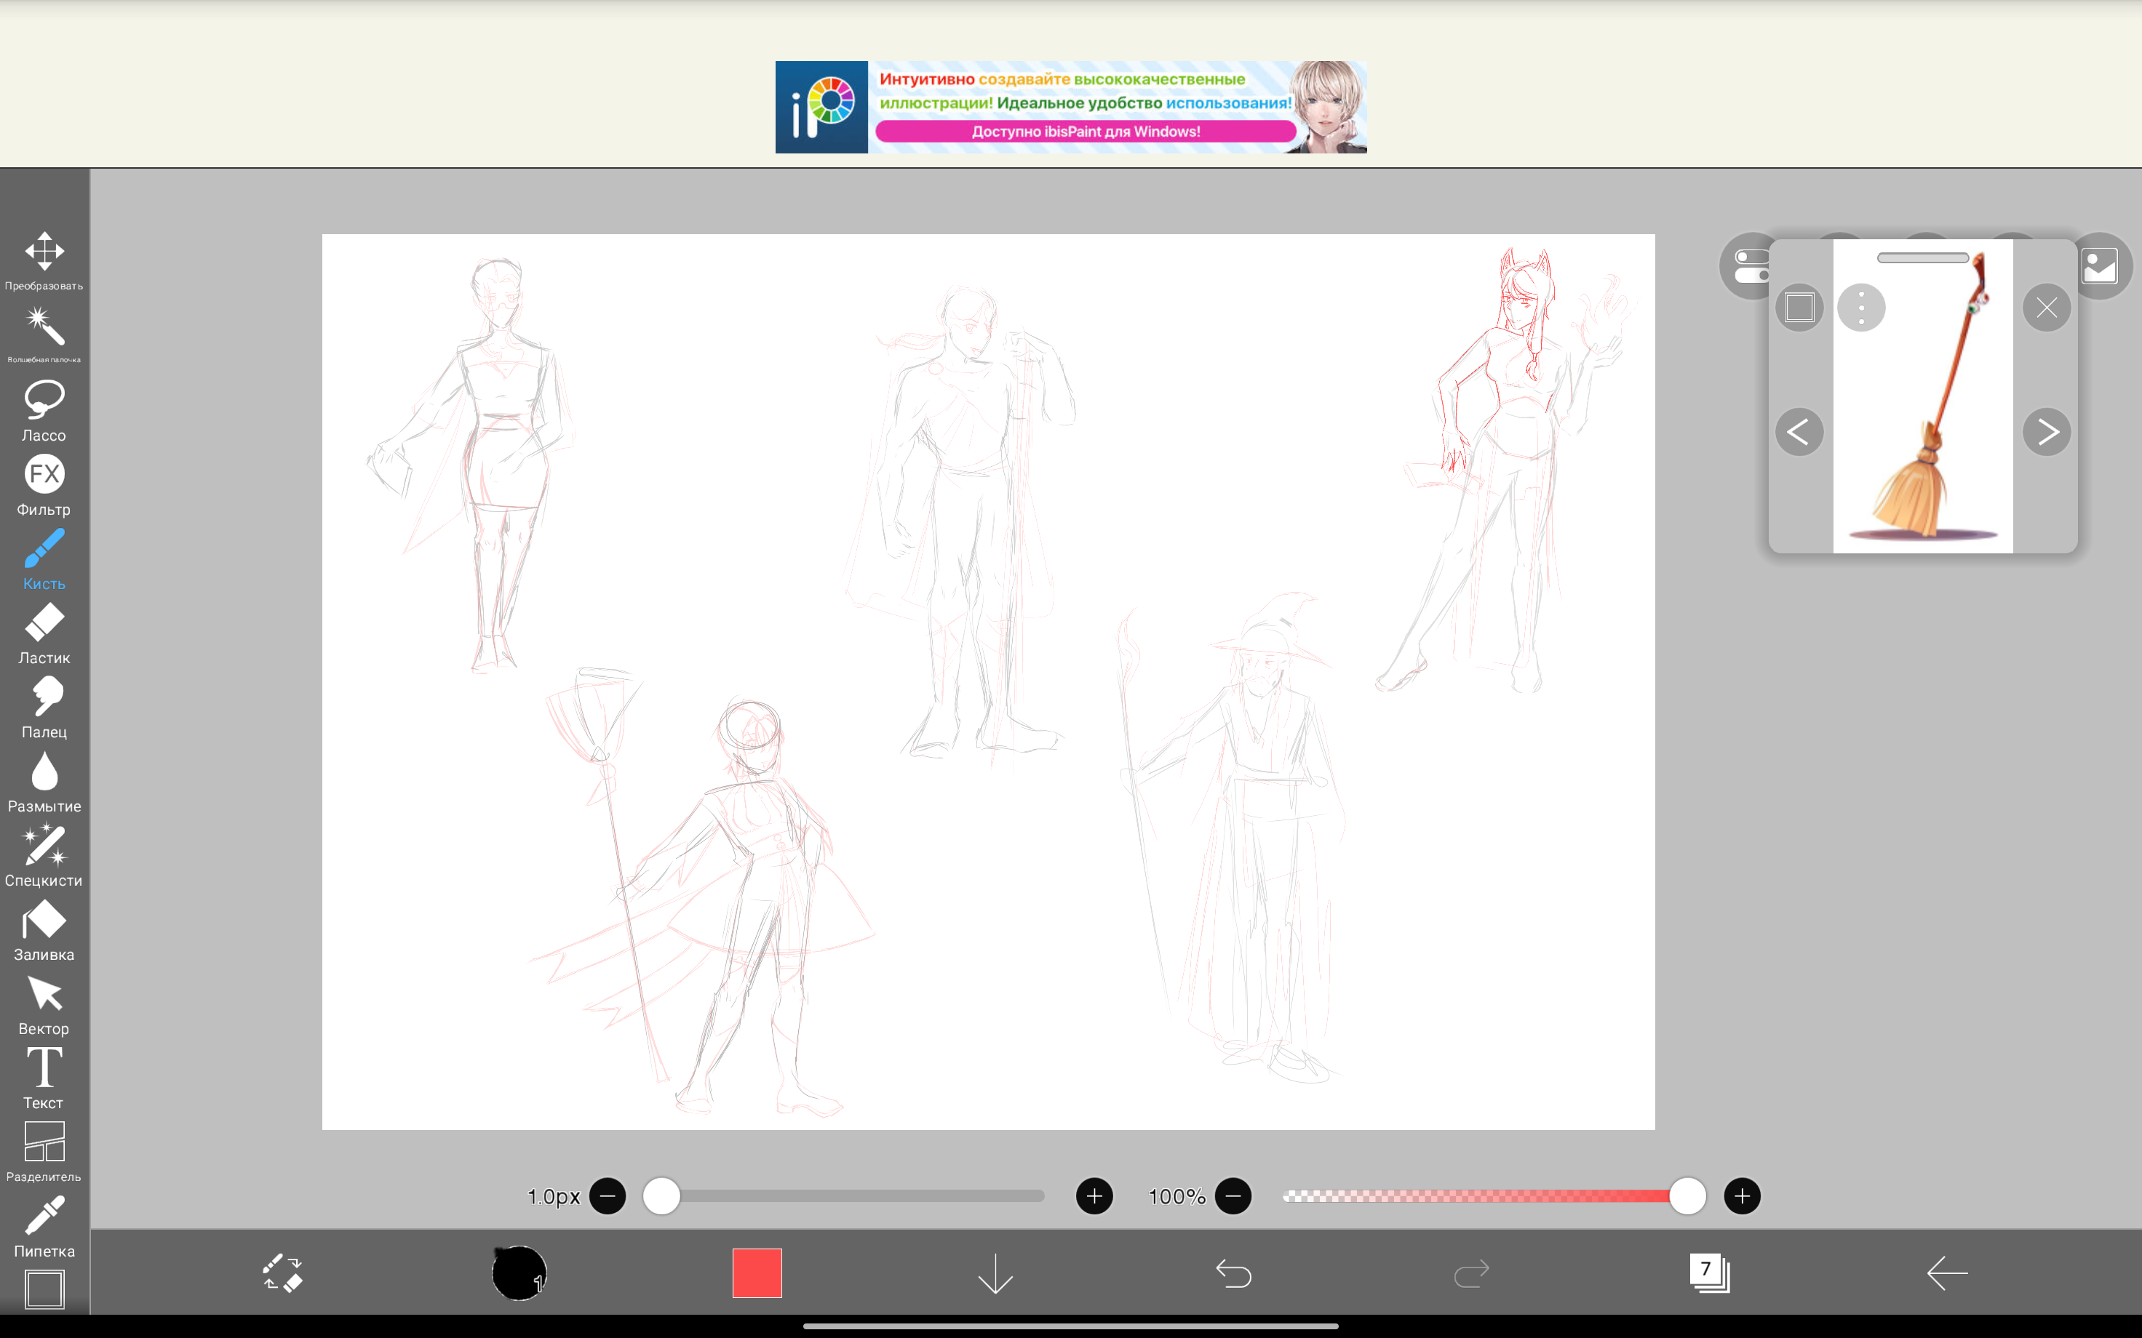This screenshot has width=2142, height=1338.
Task: Click the ibisPaint for Windows ad banner
Action: click(1071, 107)
